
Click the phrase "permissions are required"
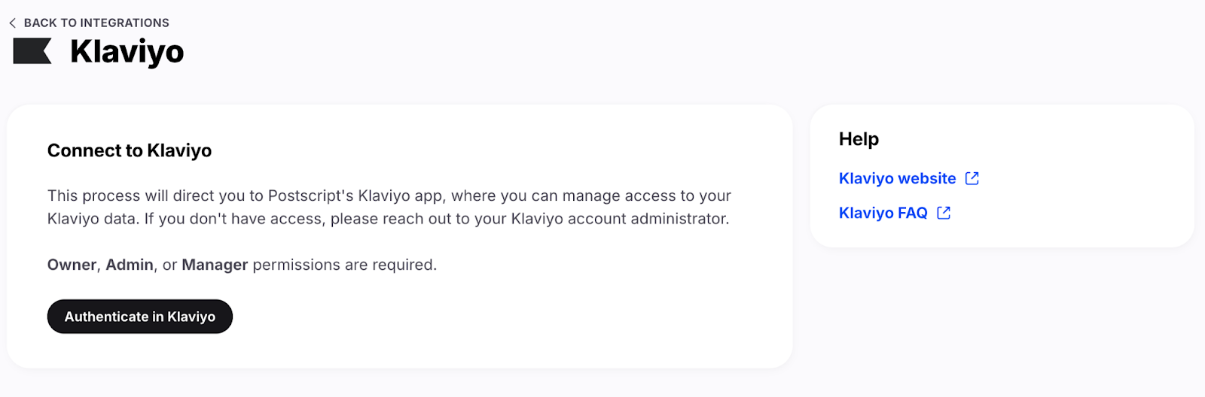coord(344,265)
